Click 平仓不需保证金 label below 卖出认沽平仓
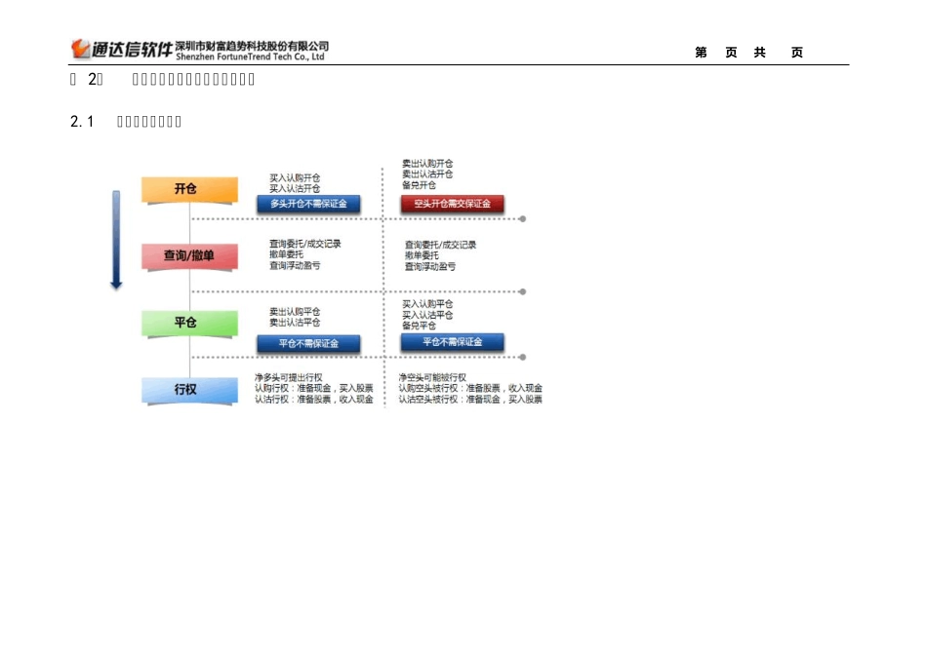The height and width of the screenshot is (655, 927). point(308,344)
